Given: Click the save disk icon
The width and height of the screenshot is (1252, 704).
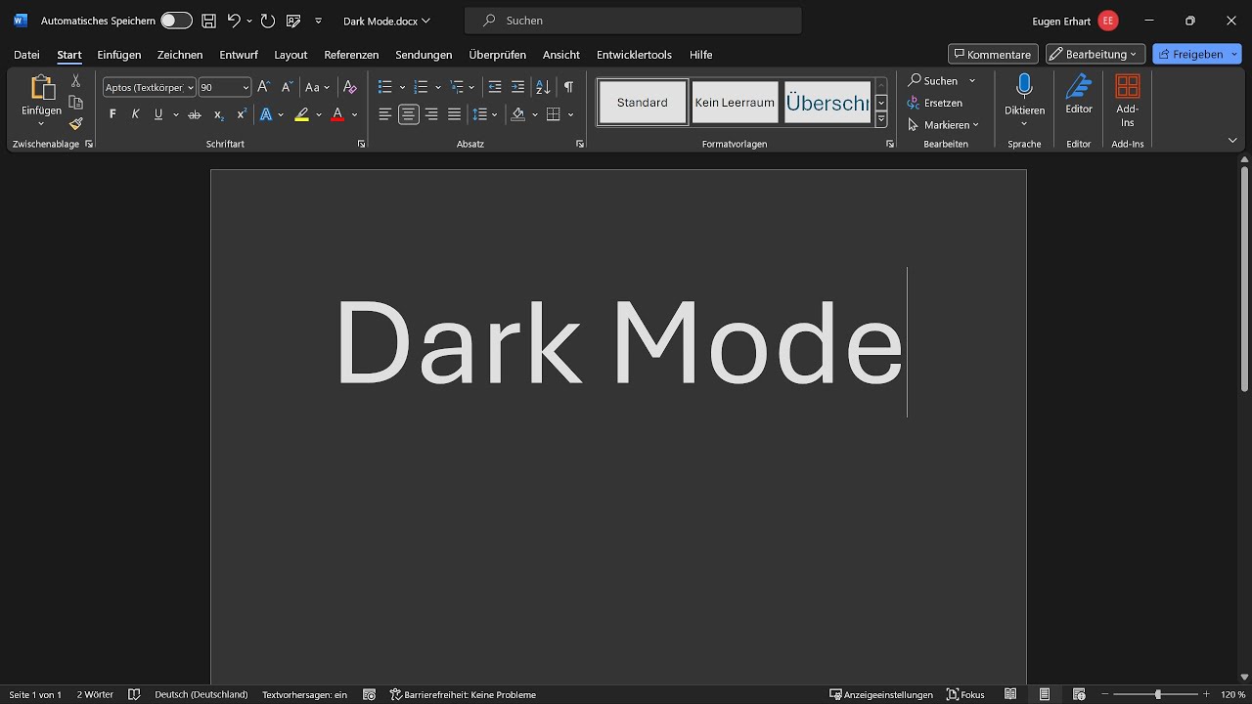Looking at the screenshot, I should tap(208, 21).
